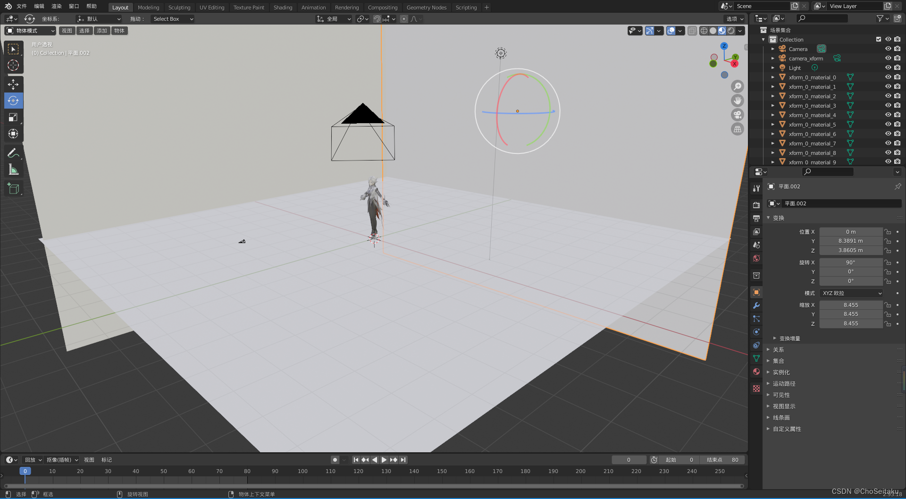
Task: Click the play animation button
Action: click(384, 460)
